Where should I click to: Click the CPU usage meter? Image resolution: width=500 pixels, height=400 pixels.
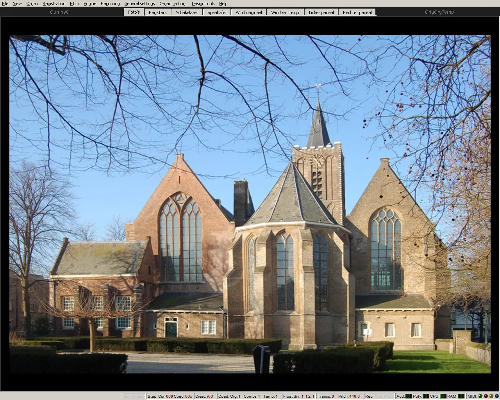443,396
